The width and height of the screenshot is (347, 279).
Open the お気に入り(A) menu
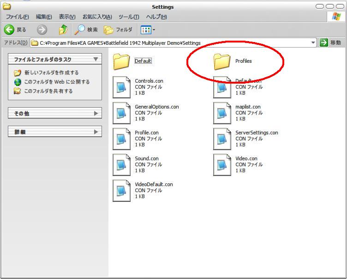(97, 17)
